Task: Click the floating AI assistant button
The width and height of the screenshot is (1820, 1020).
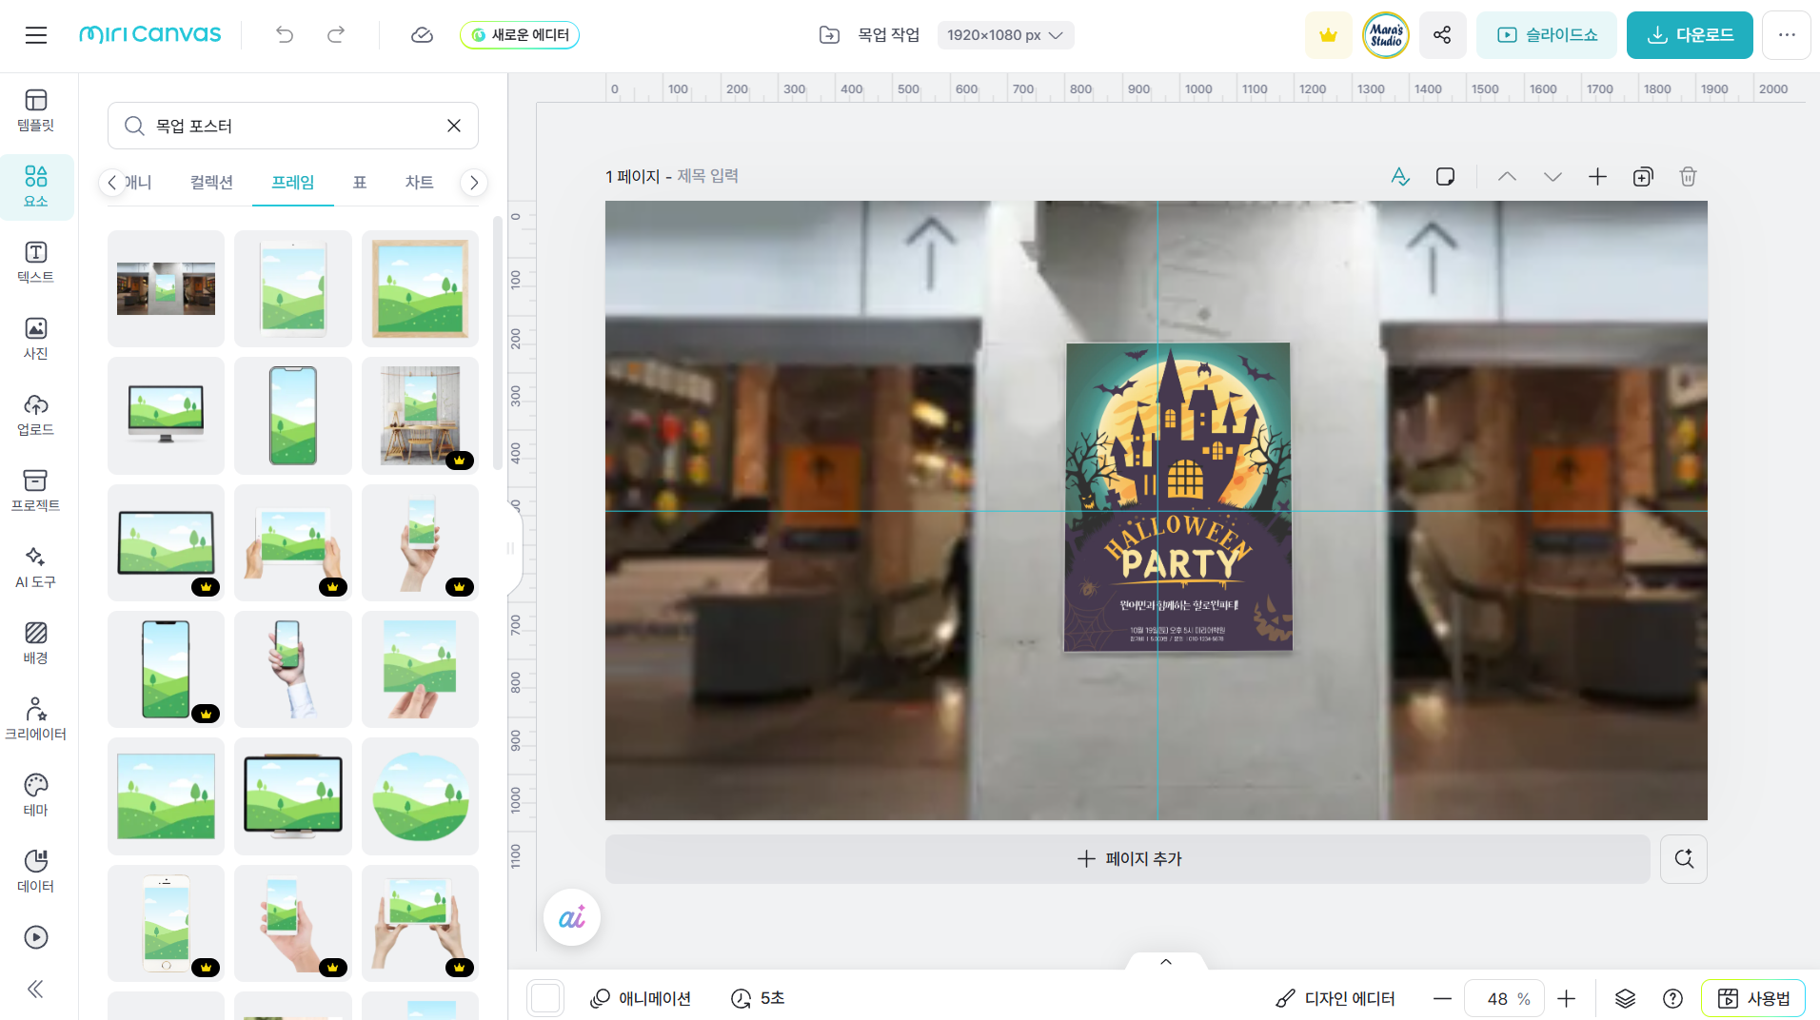Action: [572, 917]
